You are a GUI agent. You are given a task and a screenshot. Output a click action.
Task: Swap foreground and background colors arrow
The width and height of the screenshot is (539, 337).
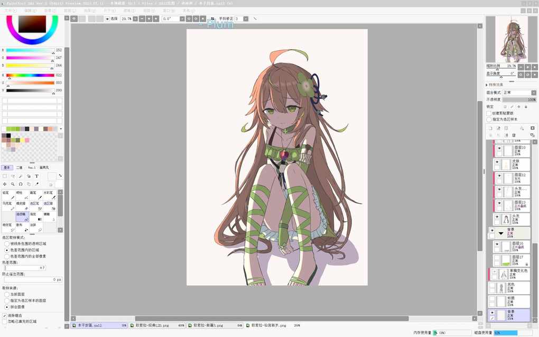60,176
